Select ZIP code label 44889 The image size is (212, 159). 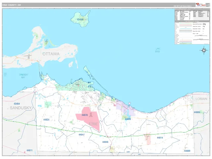pyautogui.click(x=187, y=151)
